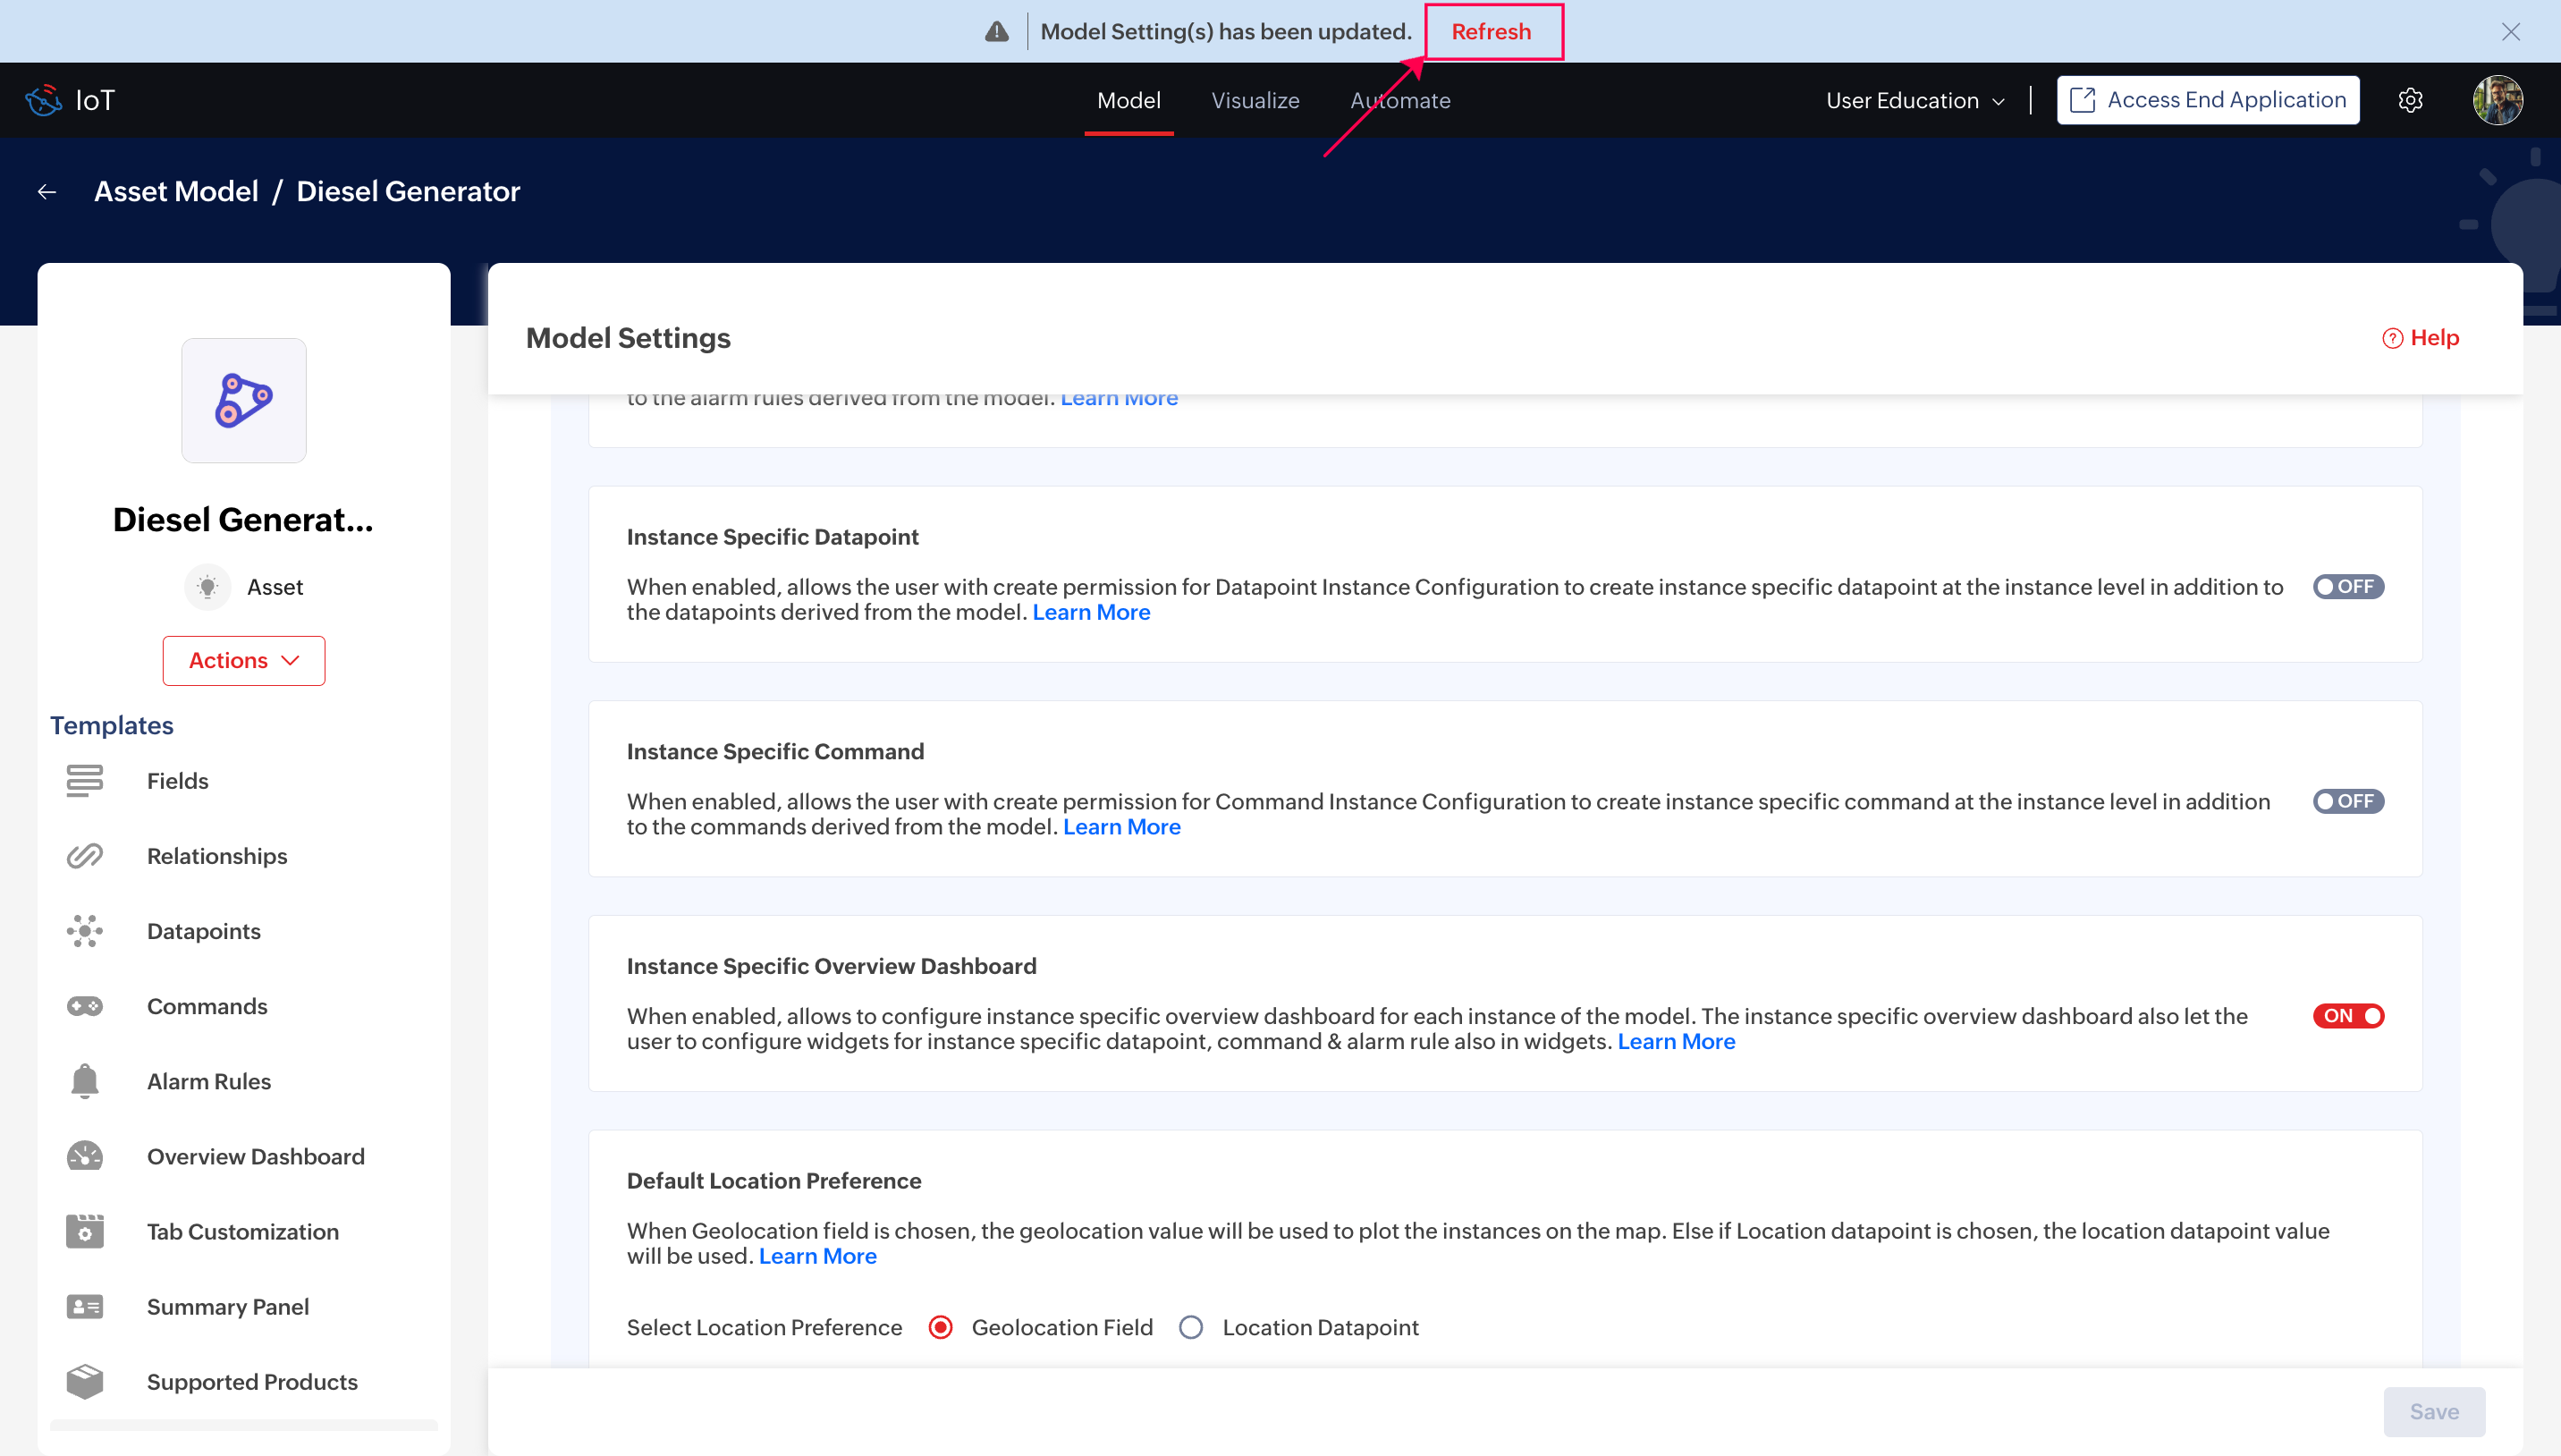Click the settings gear icon in the header
Viewport: 2561px width, 1456px height.
click(x=2410, y=100)
